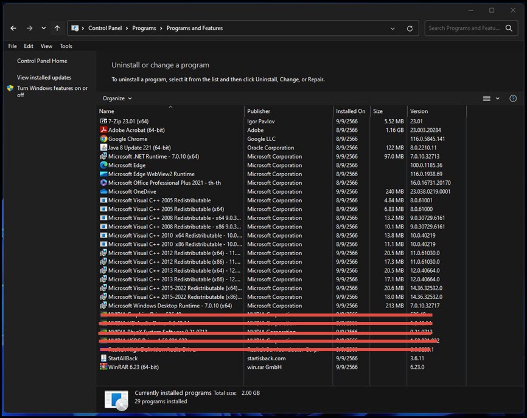The image size is (527, 418).
Task: Open the view options dropdown arrow
Action: pos(497,98)
